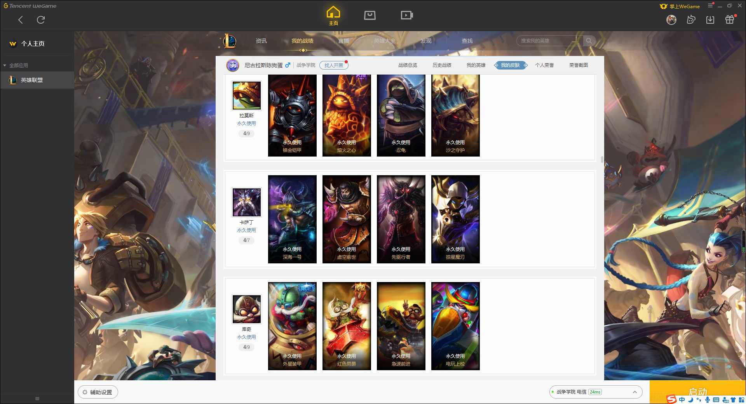Open the 沙之守护 skin card
746x404 pixels.
tap(455, 115)
